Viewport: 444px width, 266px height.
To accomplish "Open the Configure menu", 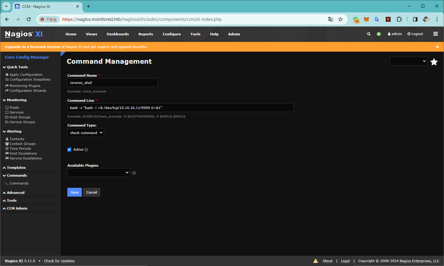I will 172,34.
